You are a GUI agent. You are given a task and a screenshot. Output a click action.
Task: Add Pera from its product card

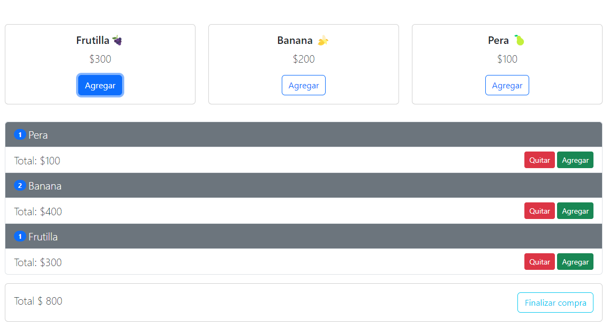[507, 86]
